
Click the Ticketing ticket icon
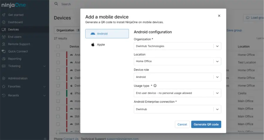pyautogui.click(x=4, y=66)
